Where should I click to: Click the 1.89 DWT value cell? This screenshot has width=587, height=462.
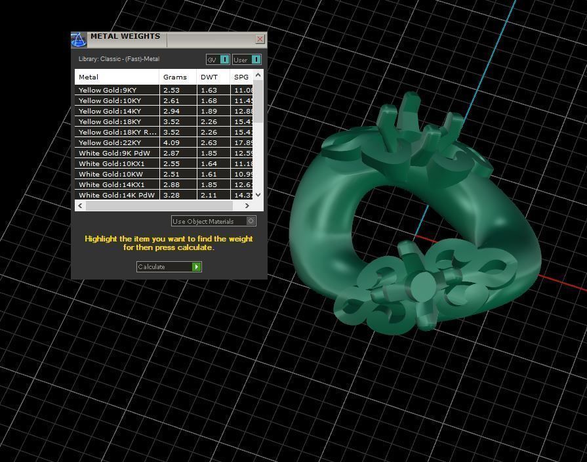(213, 111)
